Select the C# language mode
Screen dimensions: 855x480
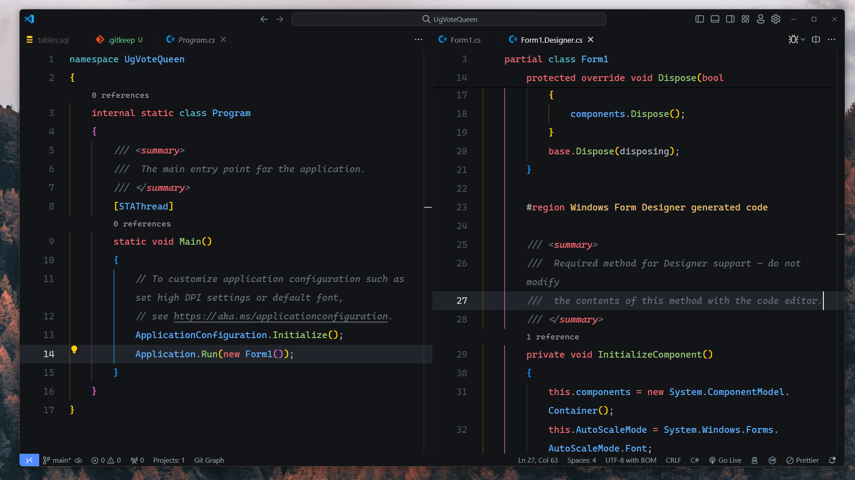pos(695,460)
